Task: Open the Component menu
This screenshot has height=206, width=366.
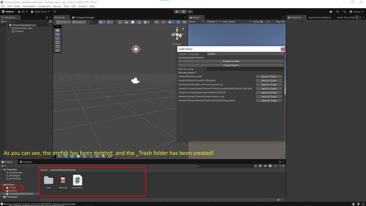Action: tap(44, 6)
